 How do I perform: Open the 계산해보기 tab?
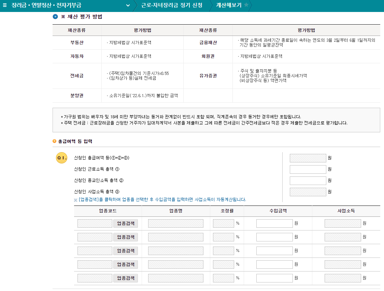click(228, 5)
